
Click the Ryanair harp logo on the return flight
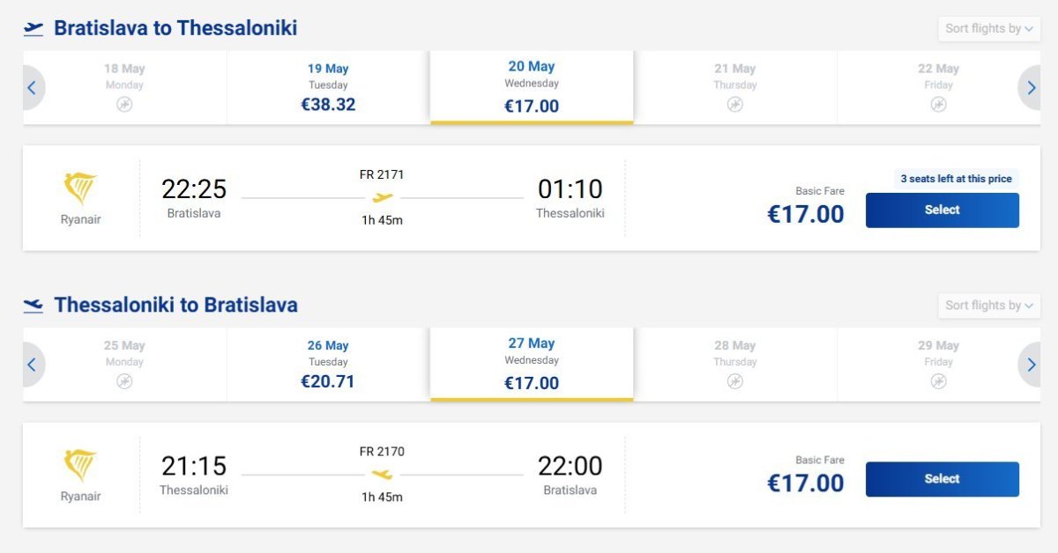tap(80, 465)
